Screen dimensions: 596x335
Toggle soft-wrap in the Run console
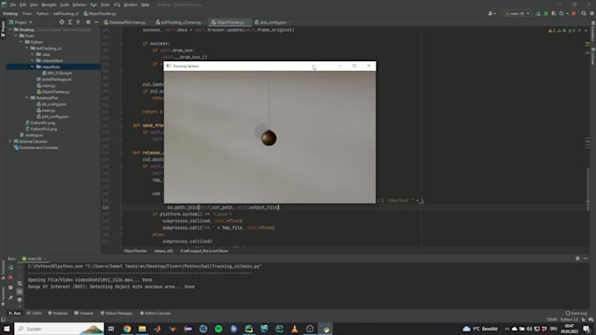20,283
